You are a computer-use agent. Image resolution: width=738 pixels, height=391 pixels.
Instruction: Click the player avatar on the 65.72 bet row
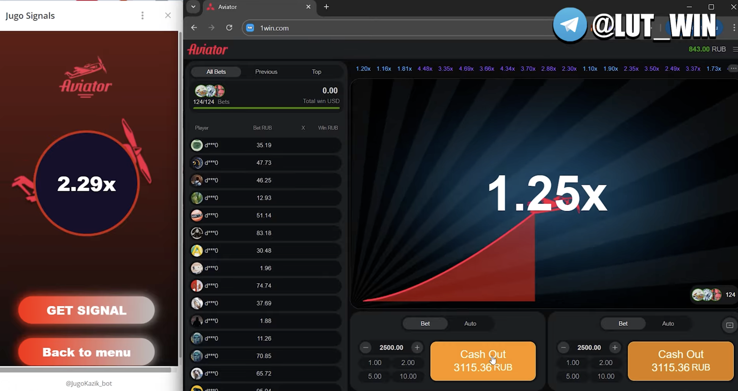point(197,374)
